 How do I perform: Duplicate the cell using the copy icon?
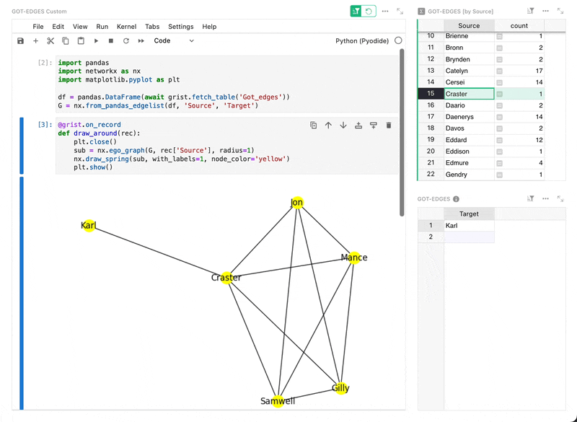pos(313,126)
